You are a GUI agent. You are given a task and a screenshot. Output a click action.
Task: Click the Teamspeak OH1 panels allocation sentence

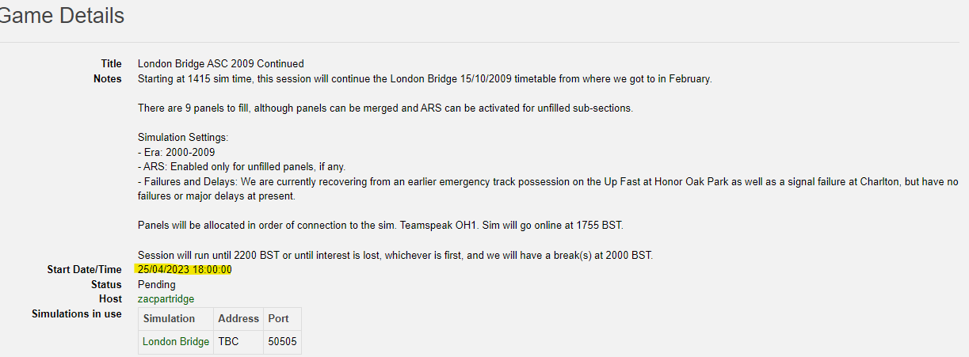tap(380, 226)
